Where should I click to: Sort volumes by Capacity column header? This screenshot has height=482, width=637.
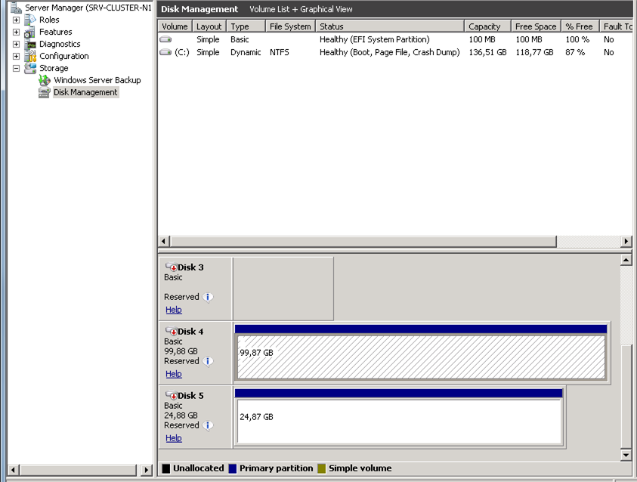click(484, 26)
